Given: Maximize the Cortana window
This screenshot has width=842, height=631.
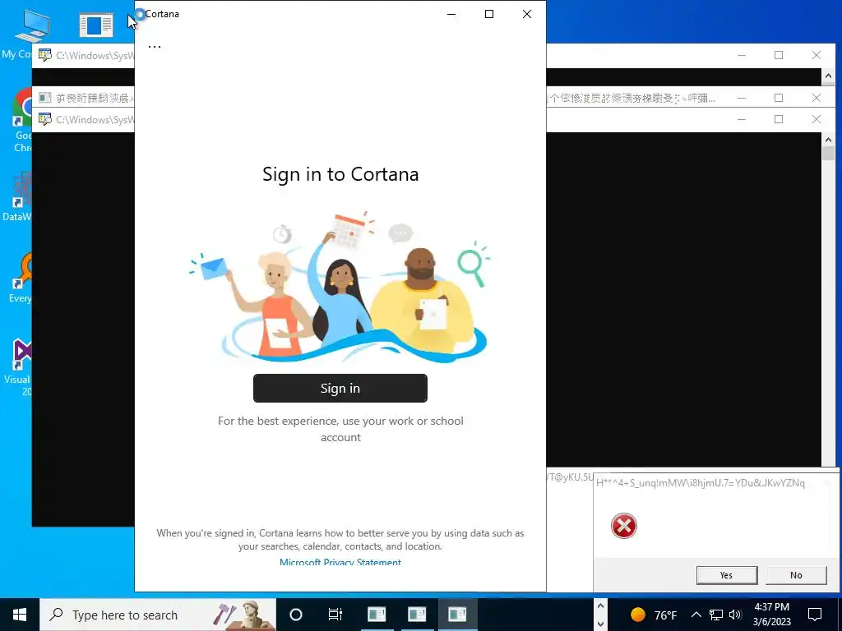Looking at the screenshot, I should [489, 14].
